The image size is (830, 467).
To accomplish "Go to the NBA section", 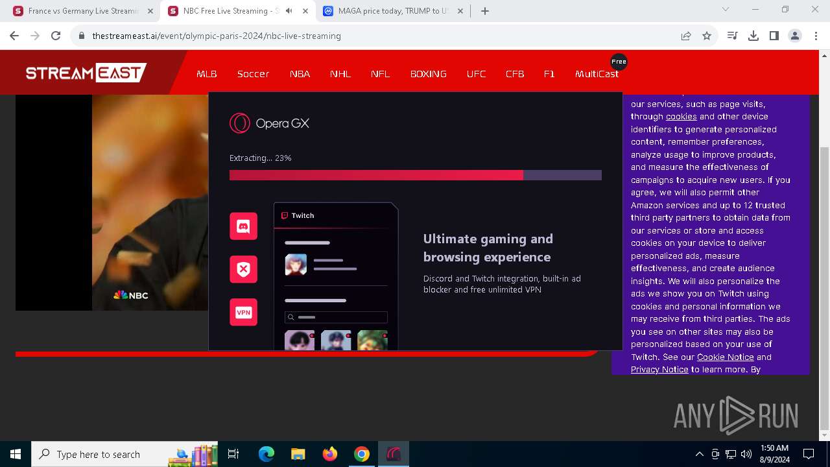I will 300,74.
